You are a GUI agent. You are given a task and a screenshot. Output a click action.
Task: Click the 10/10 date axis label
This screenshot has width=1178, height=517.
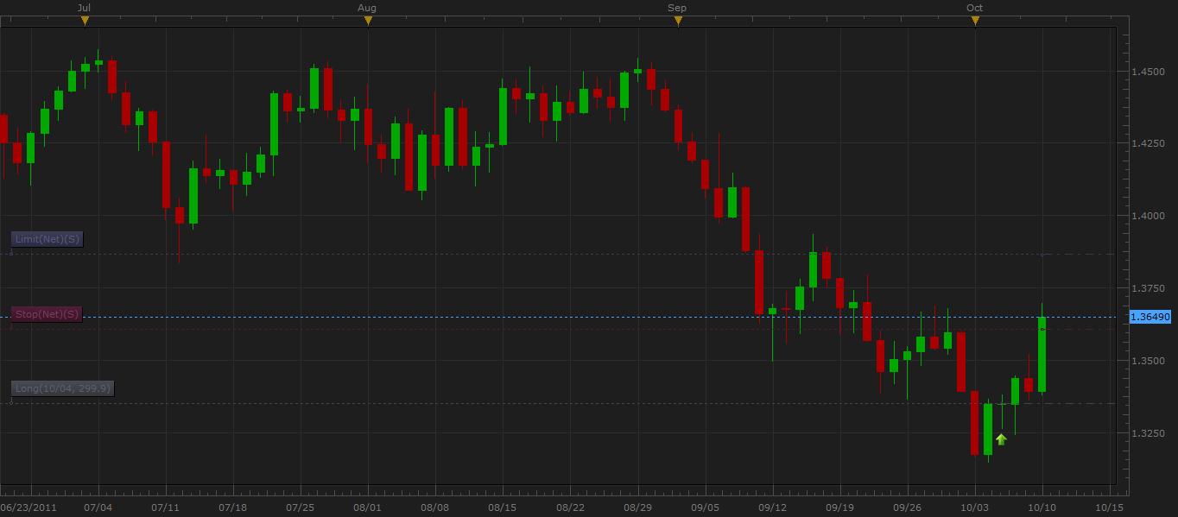tap(1042, 508)
